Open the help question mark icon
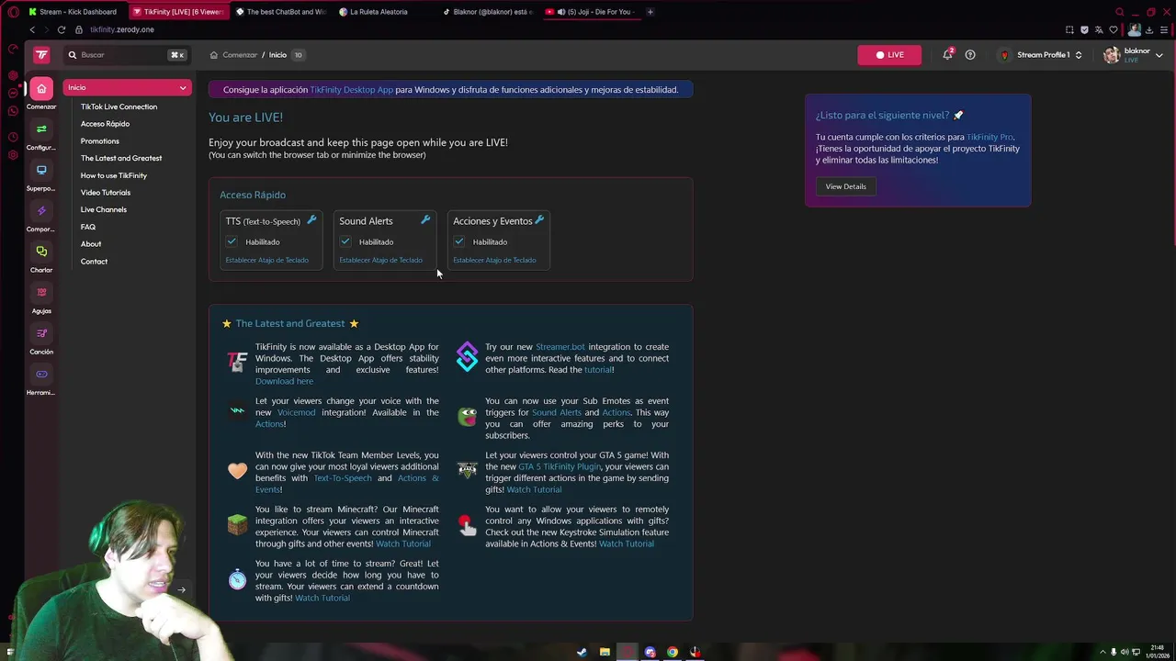Image resolution: width=1176 pixels, height=661 pixels. click(970, 55)
